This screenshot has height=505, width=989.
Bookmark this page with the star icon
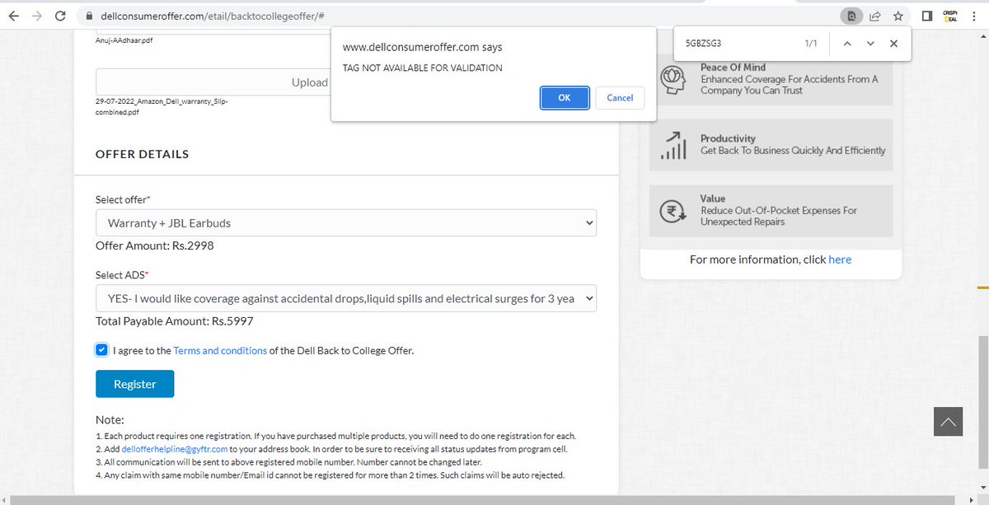click(x=898, y=16)
